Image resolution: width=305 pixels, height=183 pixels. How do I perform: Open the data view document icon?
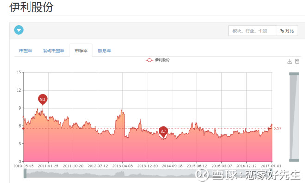(x=297, y=61)
